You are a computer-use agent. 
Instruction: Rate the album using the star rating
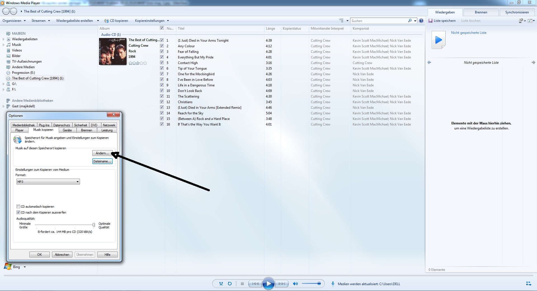[138, 63]
